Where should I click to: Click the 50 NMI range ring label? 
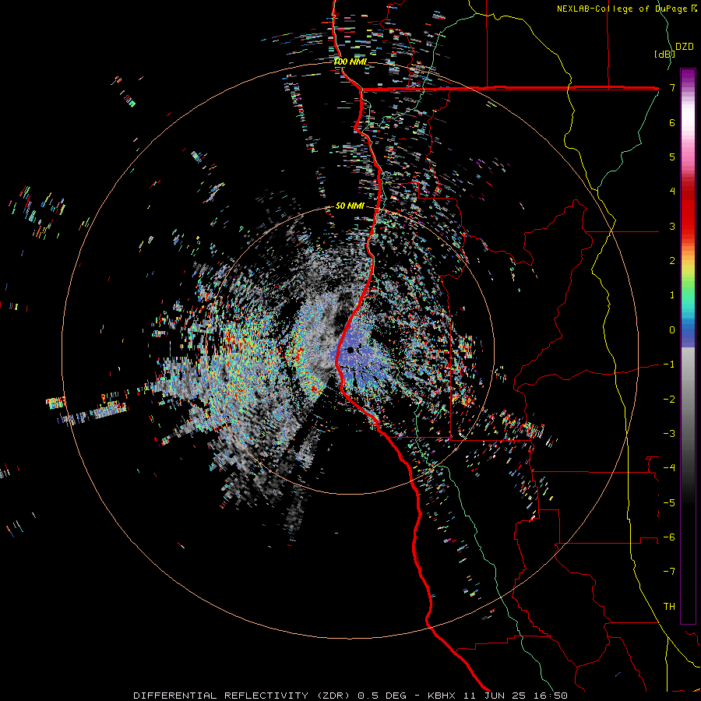point(350,206)
